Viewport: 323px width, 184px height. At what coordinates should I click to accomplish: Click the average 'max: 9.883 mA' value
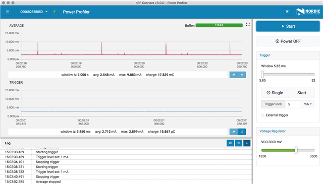[x=130, y=75]
